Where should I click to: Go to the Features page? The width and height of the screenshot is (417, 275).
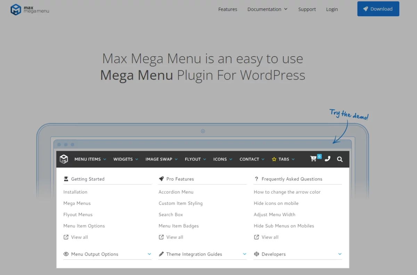pyautogui.click(x=228, y=9)
